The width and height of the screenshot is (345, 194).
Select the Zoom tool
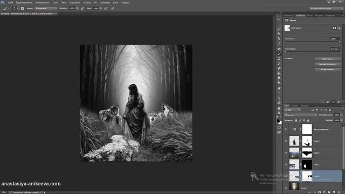tap(279, 113)
